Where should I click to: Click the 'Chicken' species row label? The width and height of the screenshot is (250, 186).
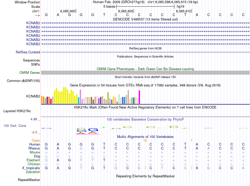[x=34, y=164]
